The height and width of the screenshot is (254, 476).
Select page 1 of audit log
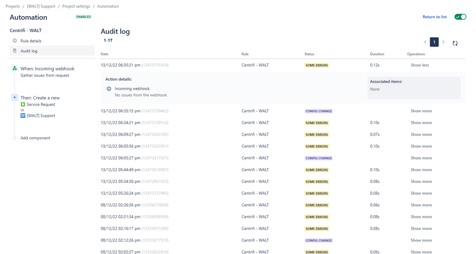pos(434,42)
